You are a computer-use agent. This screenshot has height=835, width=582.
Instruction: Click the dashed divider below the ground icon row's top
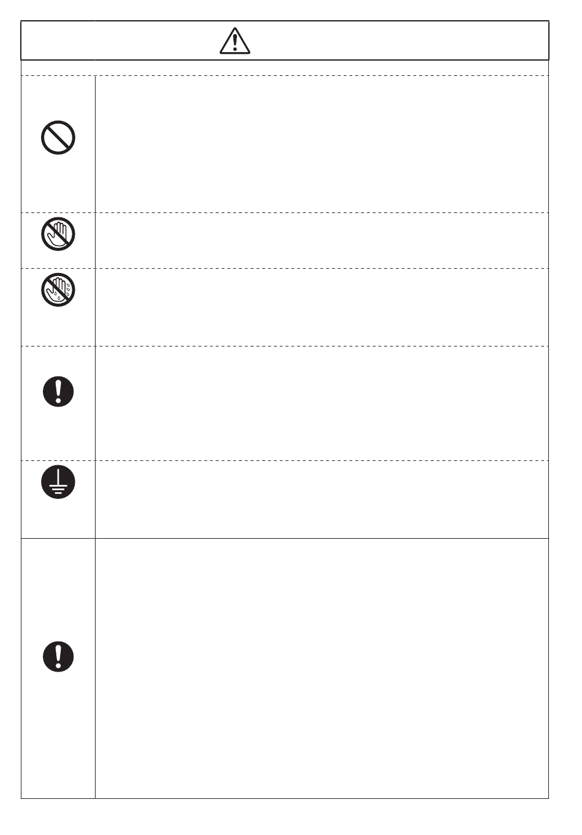[322, 460]
